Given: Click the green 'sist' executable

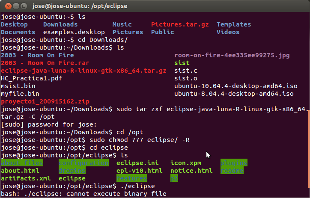Looking at the screenshot, I should coord(182,63).
